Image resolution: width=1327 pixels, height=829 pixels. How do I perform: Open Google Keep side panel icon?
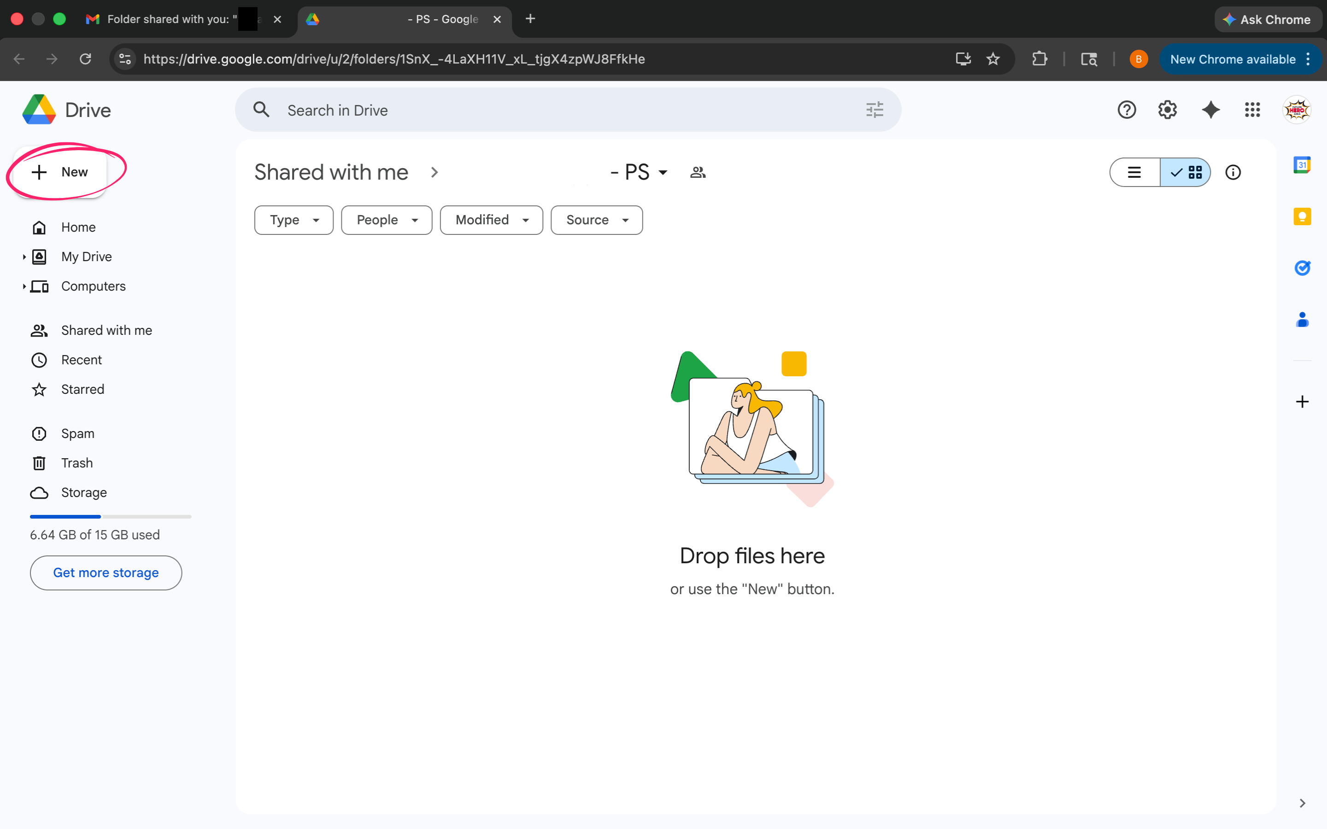1302,216
